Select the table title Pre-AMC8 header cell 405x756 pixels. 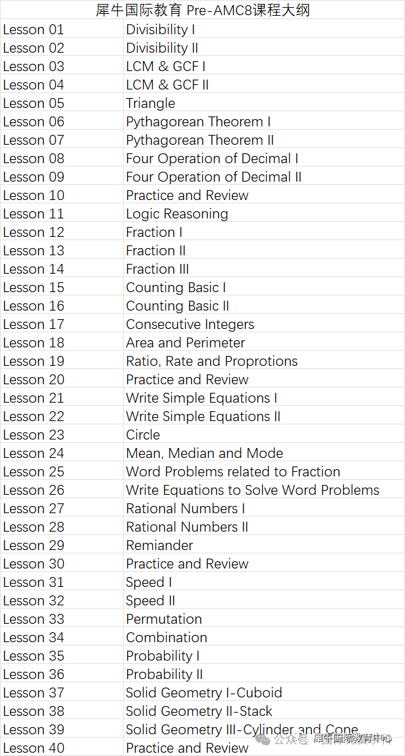(x=202, y=10)
